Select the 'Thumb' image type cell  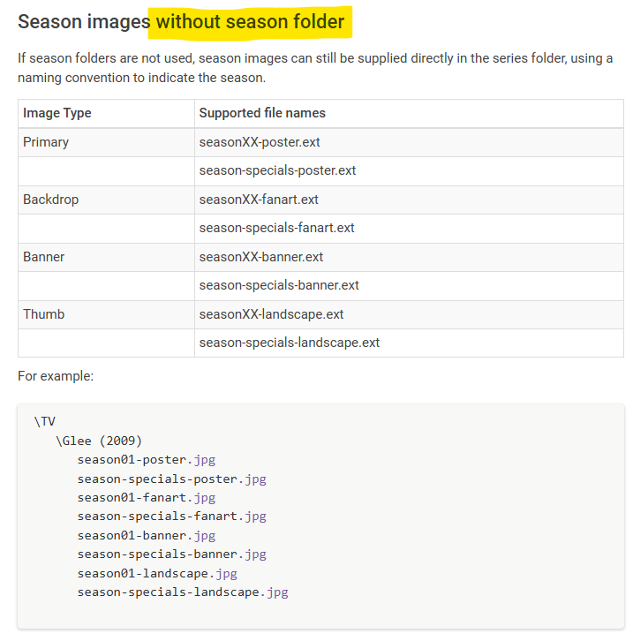click(x=44, y=314)
